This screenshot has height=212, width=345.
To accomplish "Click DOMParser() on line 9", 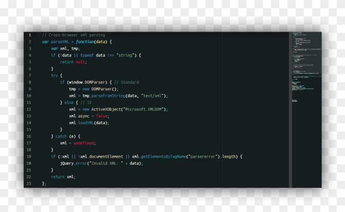I will [103, 89].
